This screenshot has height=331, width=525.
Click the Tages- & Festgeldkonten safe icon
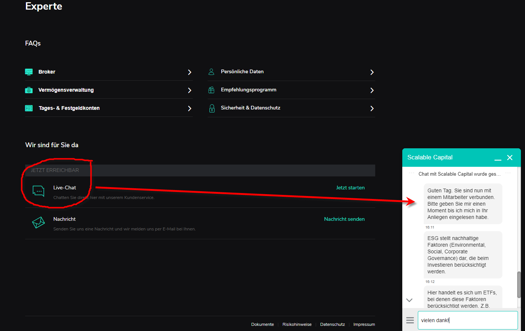click(29, 108)
